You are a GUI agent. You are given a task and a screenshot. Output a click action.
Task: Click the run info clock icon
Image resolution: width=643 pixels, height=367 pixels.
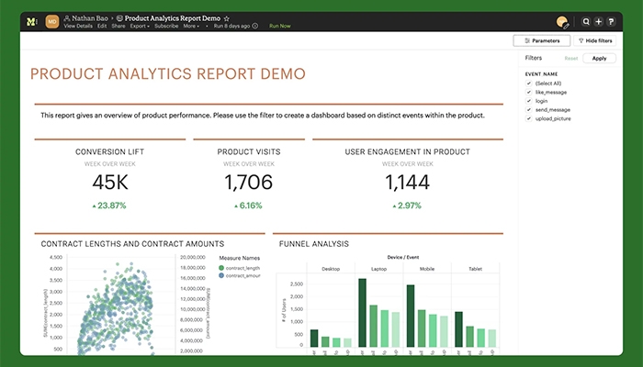coord(255,27)
